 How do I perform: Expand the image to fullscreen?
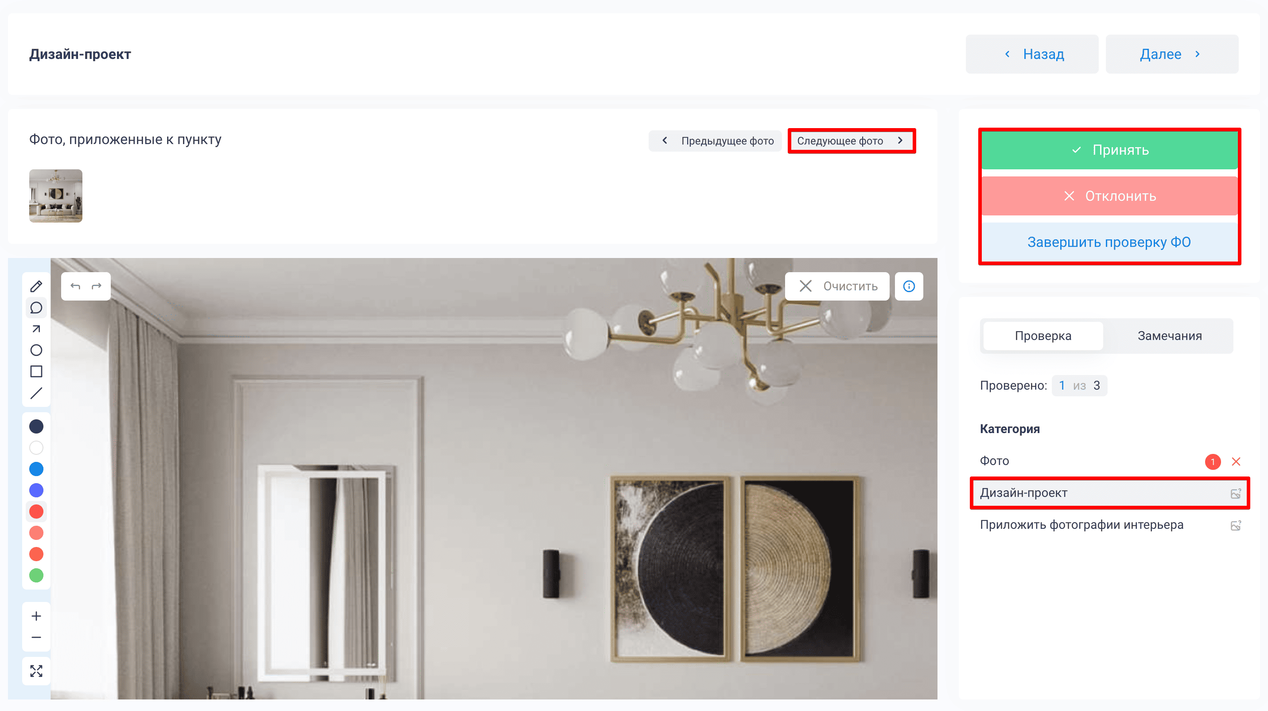click(x=36, y=671)
